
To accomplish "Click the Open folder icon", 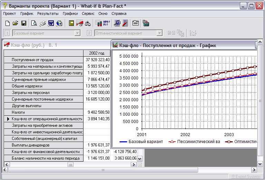I will [x=16, y=23].
